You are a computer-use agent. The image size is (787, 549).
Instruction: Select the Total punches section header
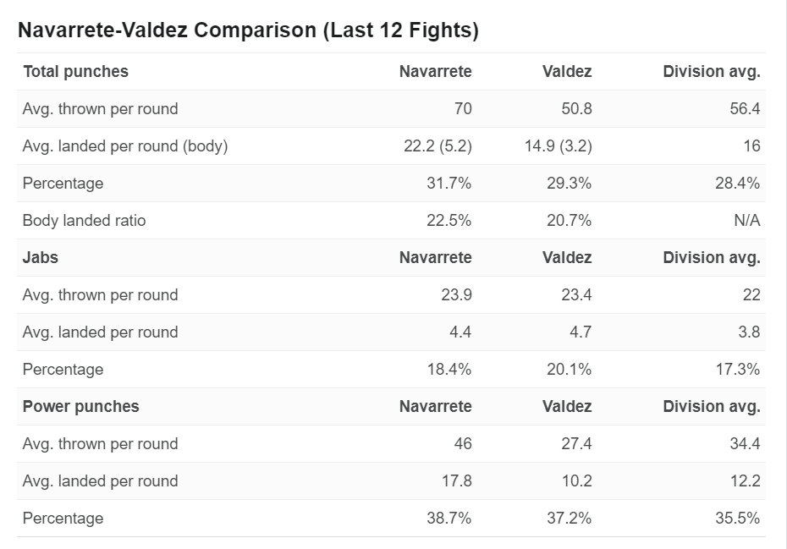coord(76,71)
